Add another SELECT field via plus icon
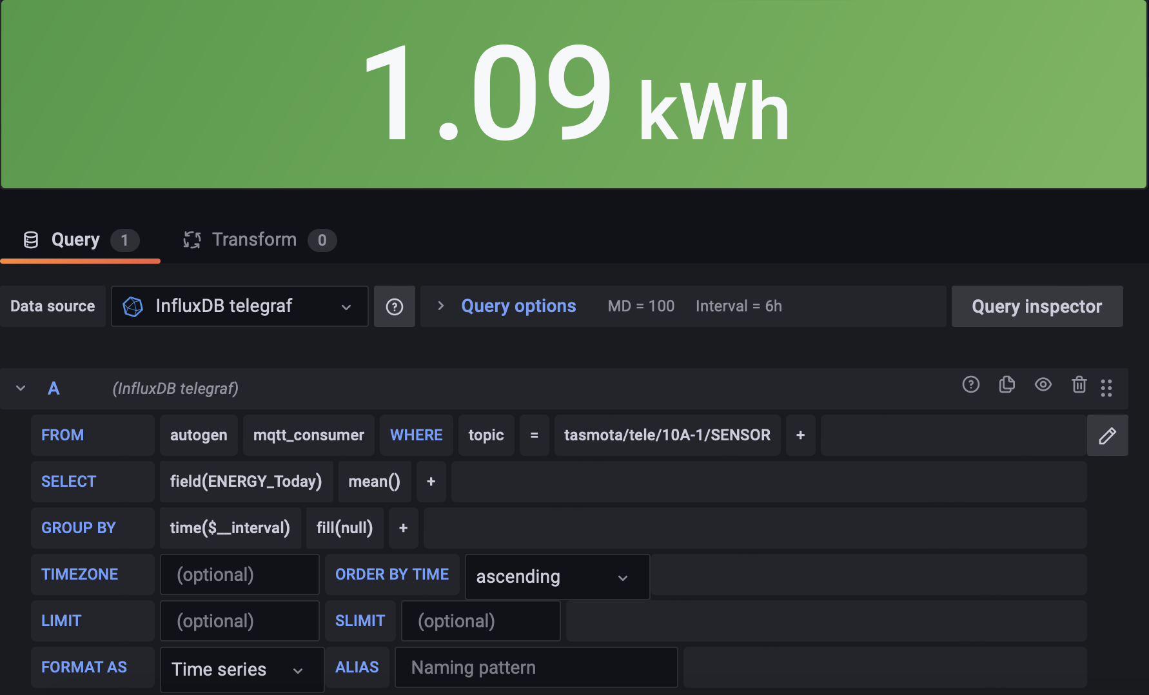Image resolution: width=1149 pixels, height=695 pixels. pos(431,482)
